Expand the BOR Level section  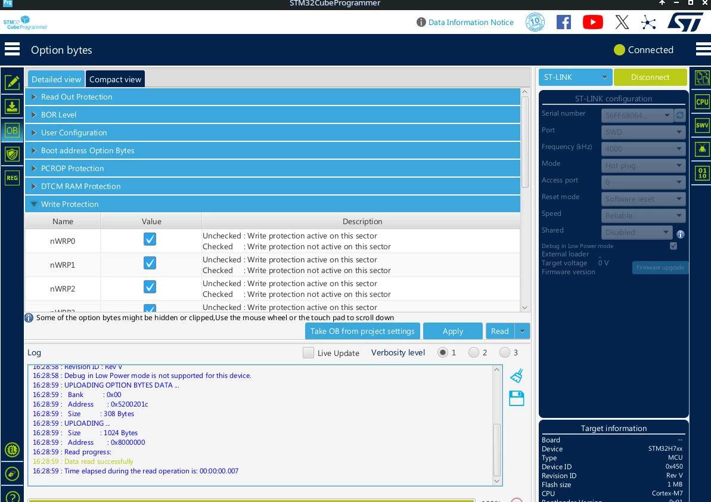pos(272,114)
